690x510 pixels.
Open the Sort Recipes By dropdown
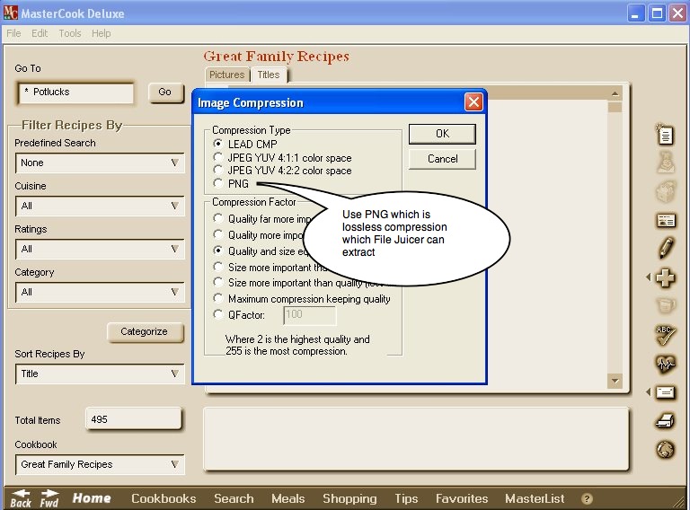[100, 374]
